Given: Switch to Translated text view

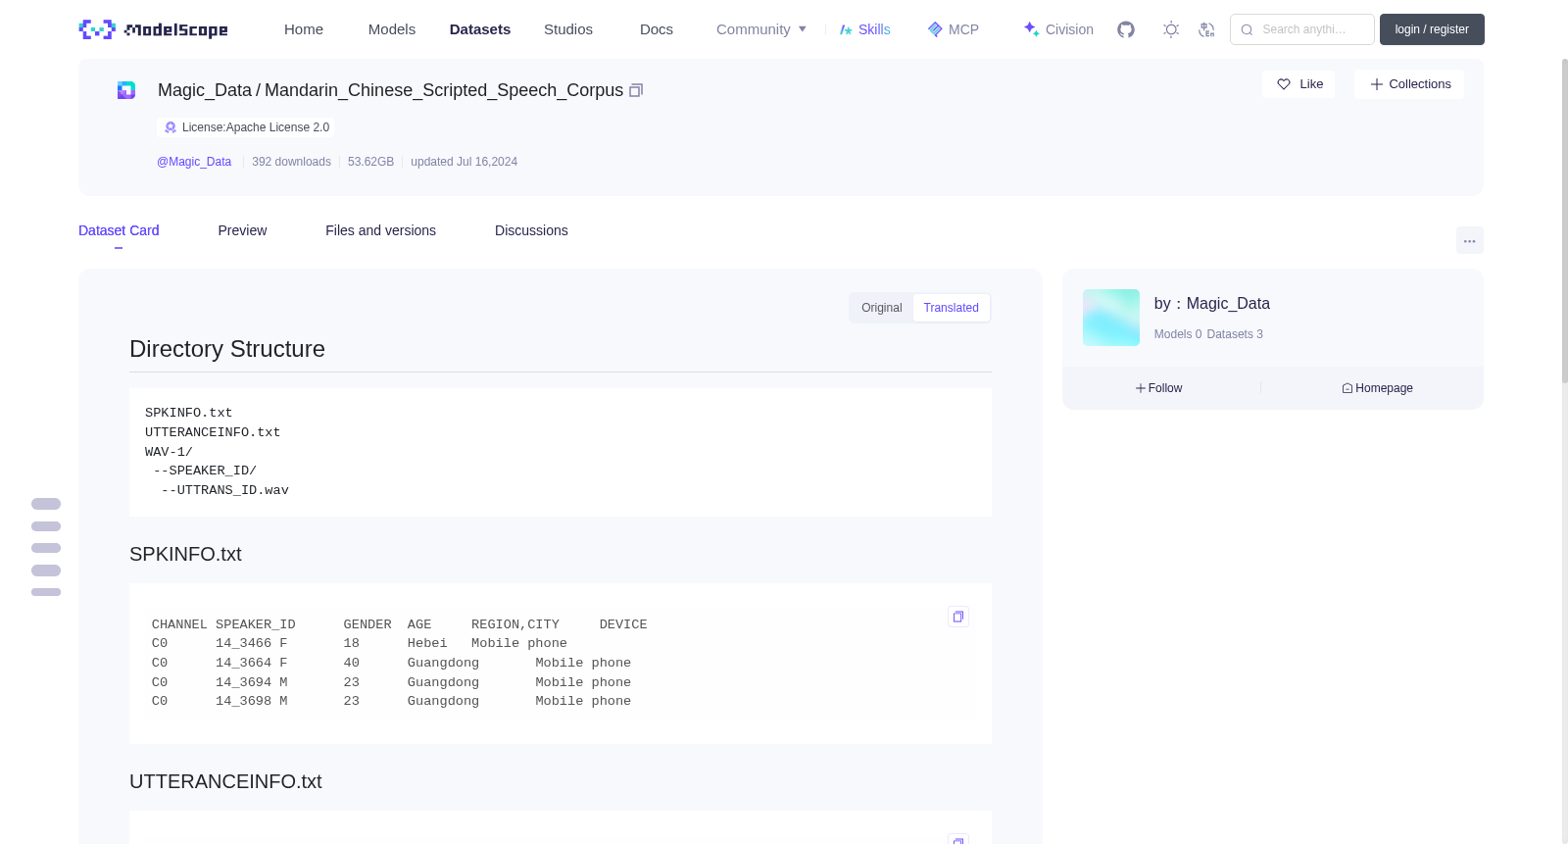Looking at the screenshot, I should pos(951,308).
